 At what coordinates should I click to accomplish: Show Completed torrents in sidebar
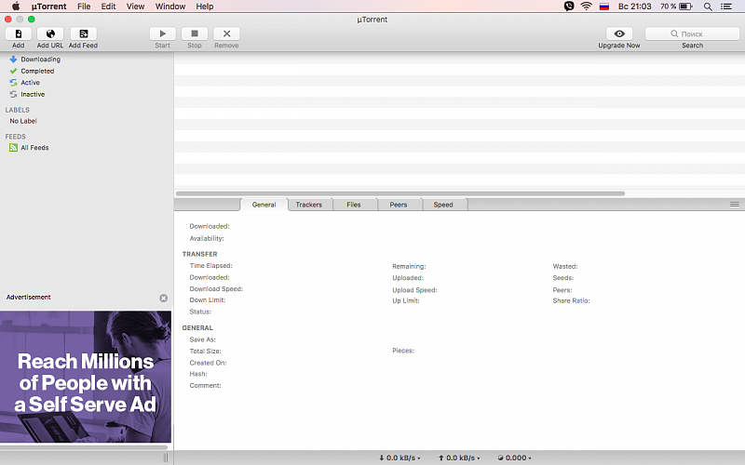click(x=37, y=71)
